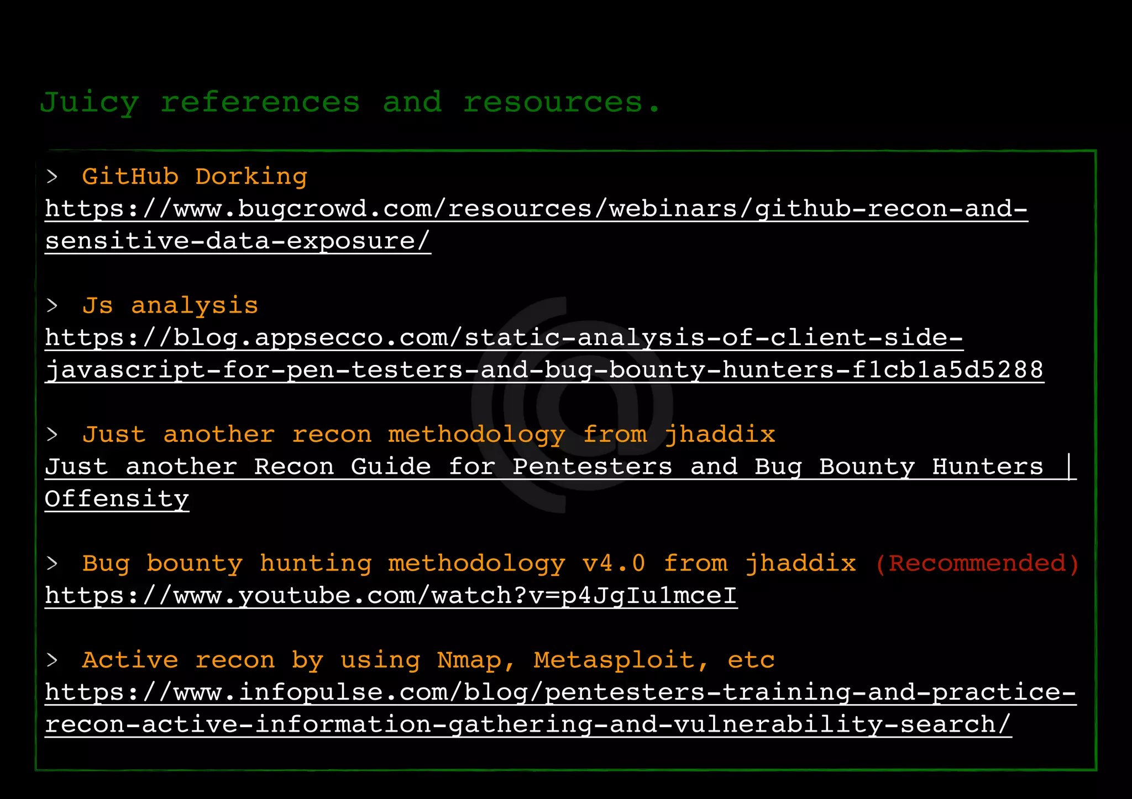1132x799 pixels.
Task: Click the red '(Recommended)' label
Action: point(977,564)
